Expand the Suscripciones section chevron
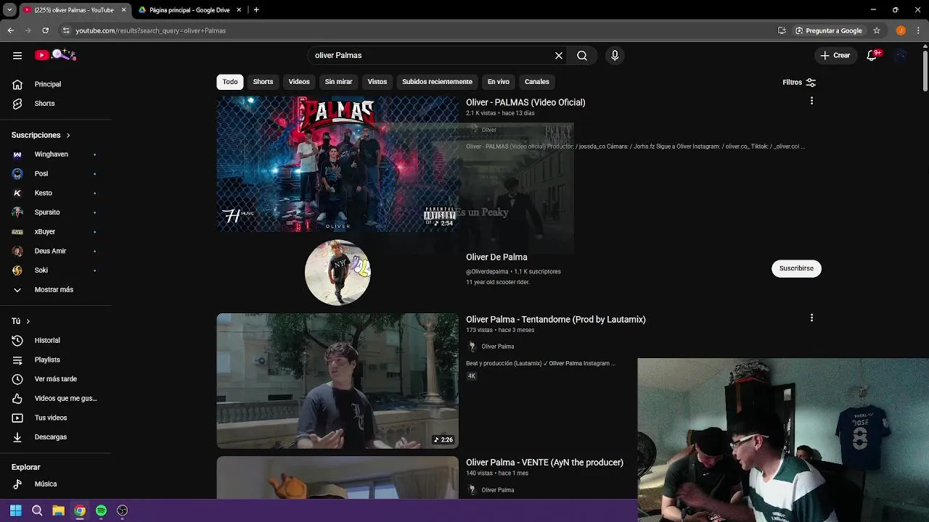Screen dimensions: 929x522 point(68,136)
